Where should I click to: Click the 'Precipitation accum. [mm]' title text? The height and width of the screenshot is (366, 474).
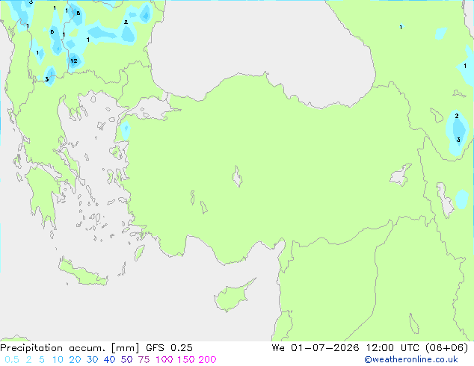[70, 348]
